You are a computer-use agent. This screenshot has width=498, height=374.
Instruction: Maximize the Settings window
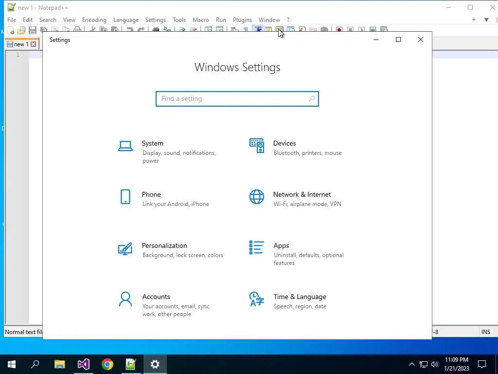click(398, 39)
